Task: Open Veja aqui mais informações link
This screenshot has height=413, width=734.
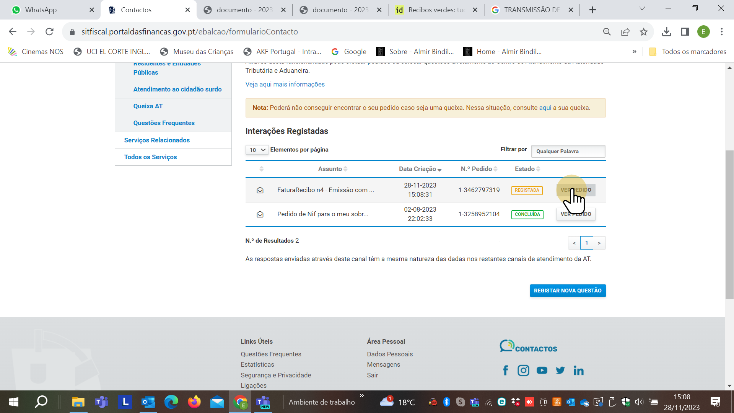Action: (x=285, y=84)
